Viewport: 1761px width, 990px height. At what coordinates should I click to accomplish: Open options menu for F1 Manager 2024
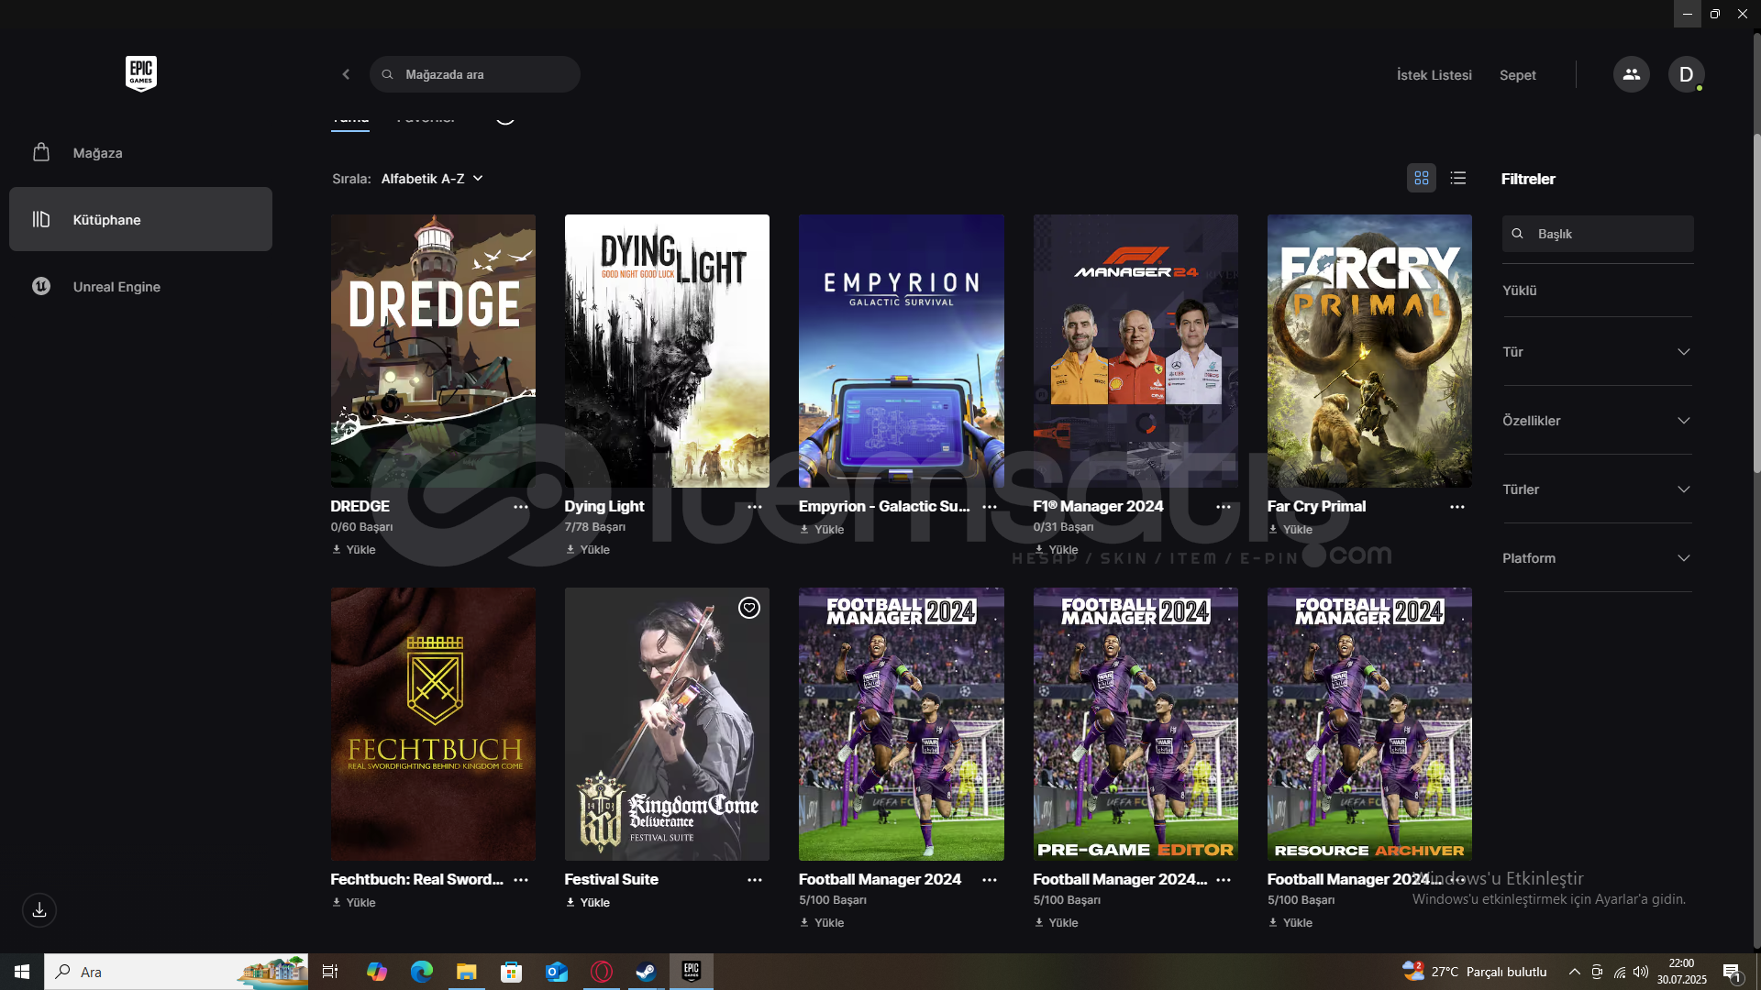[1224, 507]
